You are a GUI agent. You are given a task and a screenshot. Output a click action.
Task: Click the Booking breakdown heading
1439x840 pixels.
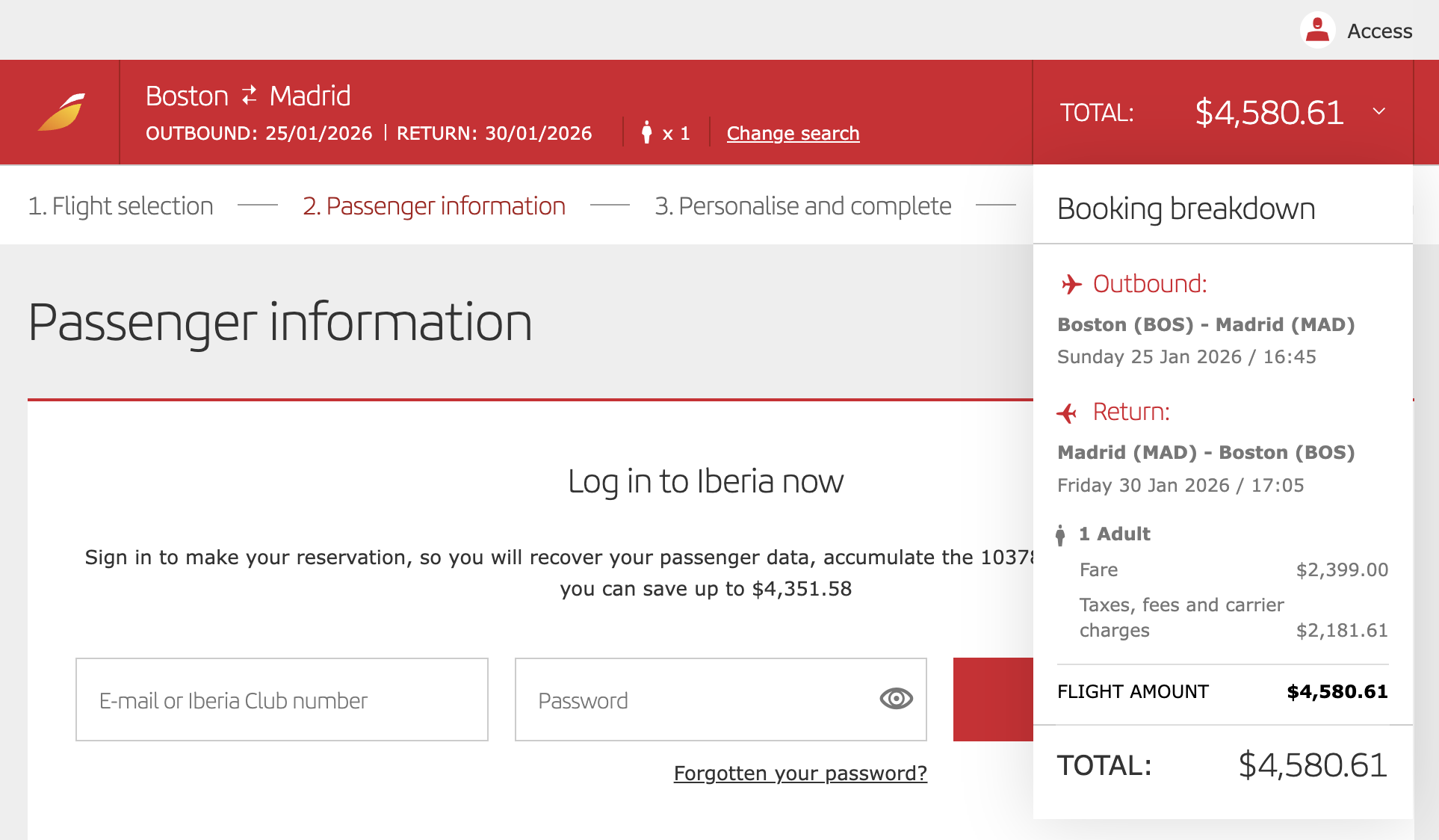[x=1186, y=209]
